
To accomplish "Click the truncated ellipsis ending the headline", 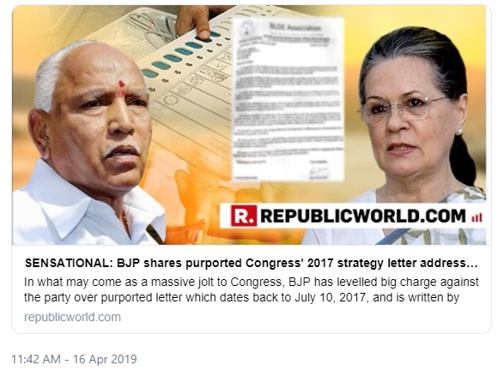I will pos(472,264).
